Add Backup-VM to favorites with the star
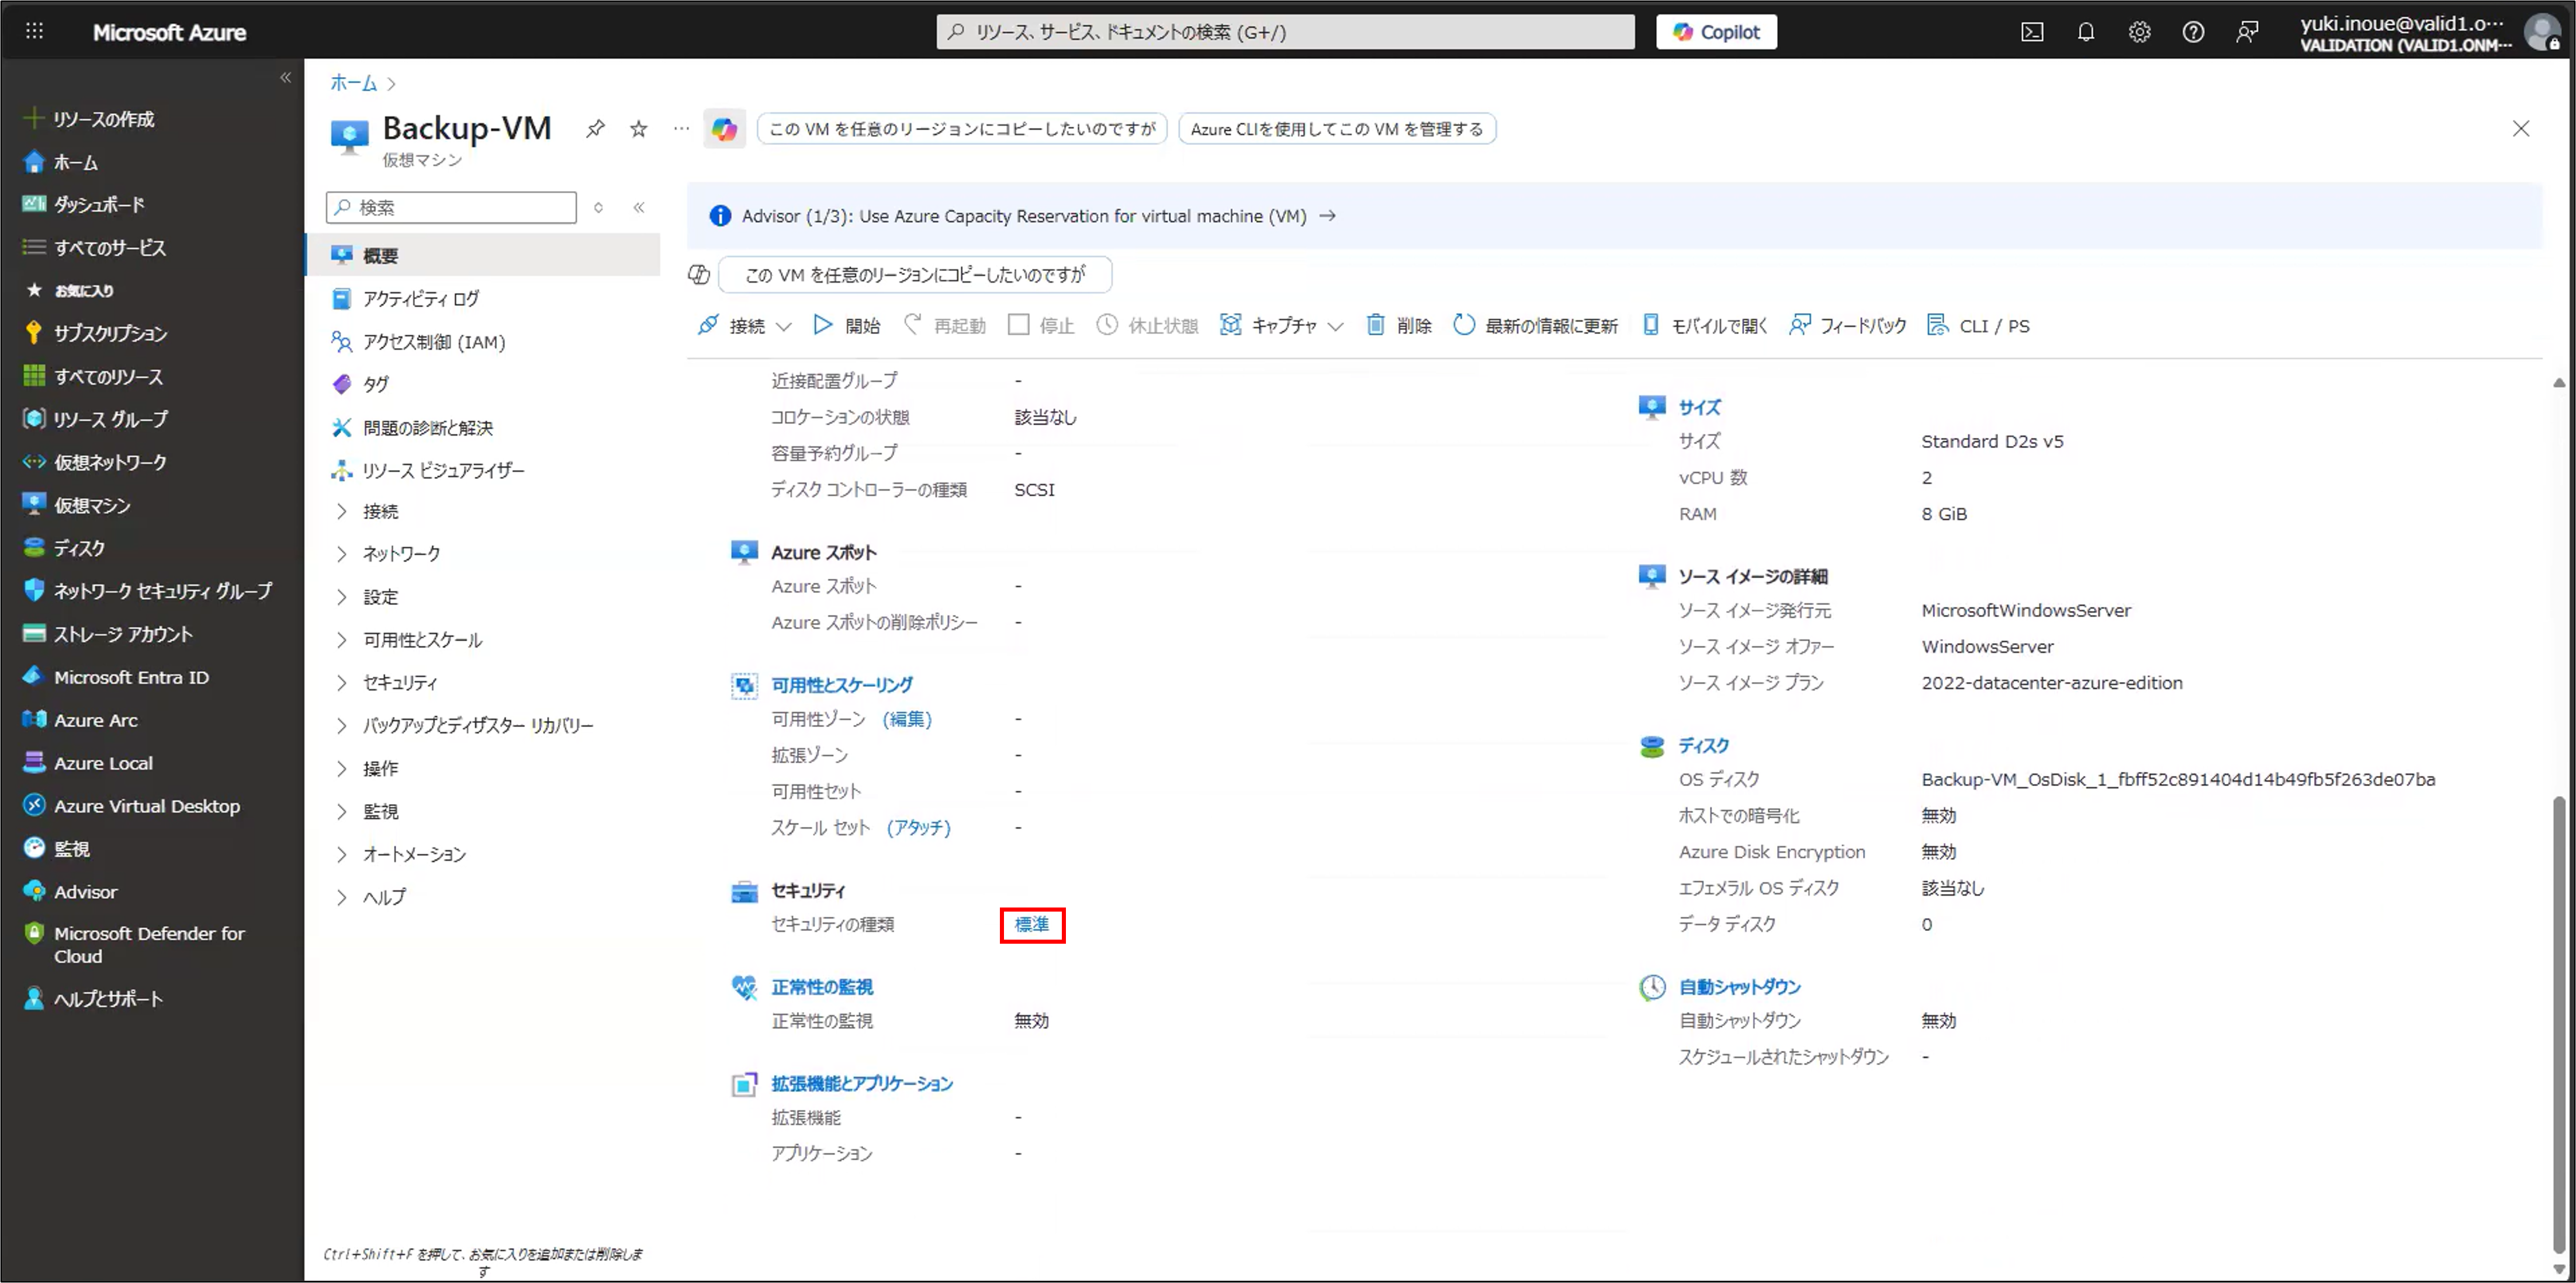This screenshot has width=2576, height=1283. click(639, 128)
